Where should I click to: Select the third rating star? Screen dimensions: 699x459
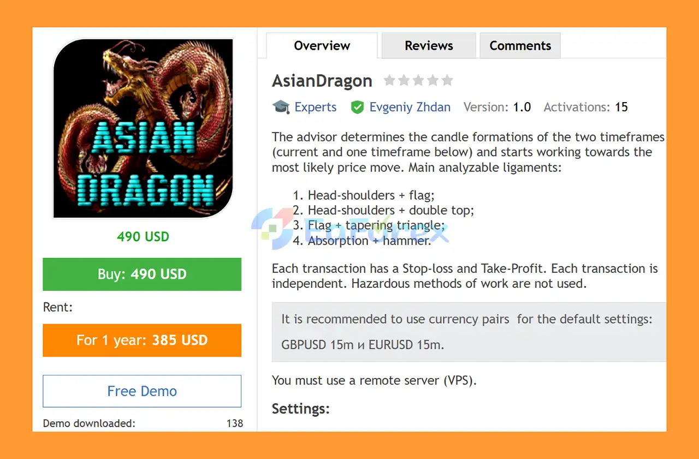(x=418, y=81)
